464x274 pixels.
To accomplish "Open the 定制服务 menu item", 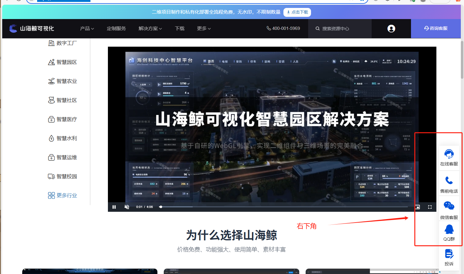I will click(x=116, y=29).
